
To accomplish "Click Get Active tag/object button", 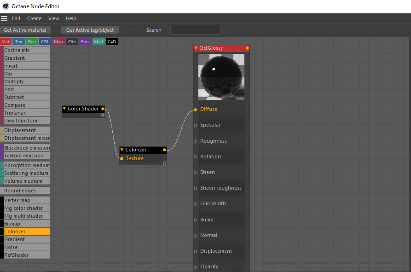I will point(90,30).
